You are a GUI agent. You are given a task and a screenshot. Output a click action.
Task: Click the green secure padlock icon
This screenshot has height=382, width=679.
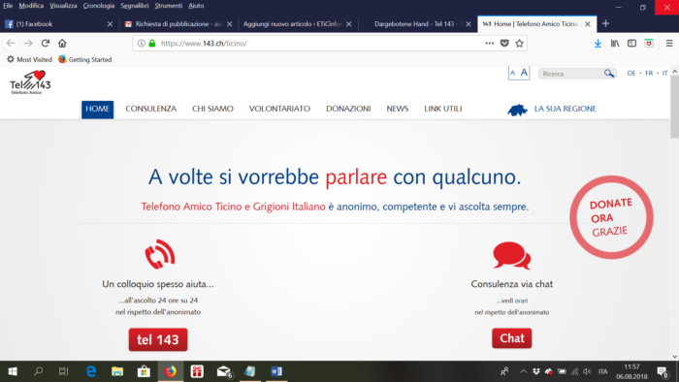click(152, 44)
